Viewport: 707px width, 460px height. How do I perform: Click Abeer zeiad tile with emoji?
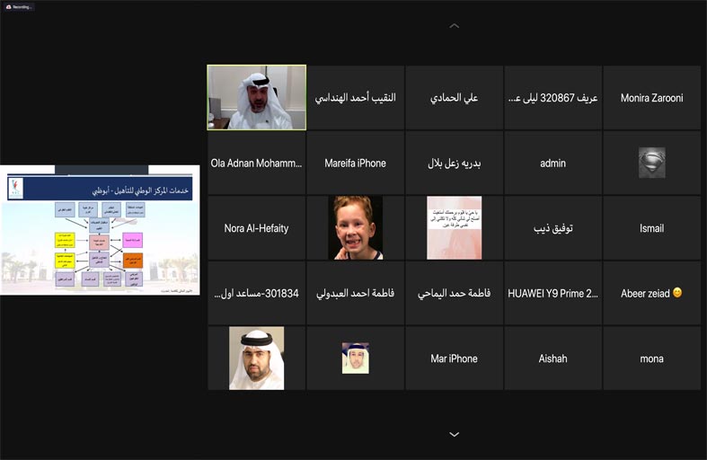tap(651, 293)
